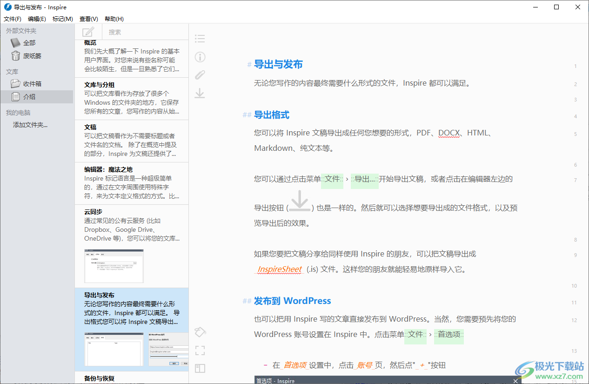
Task: Open the 标记(M) menu
Action: [x=63, y=19]
